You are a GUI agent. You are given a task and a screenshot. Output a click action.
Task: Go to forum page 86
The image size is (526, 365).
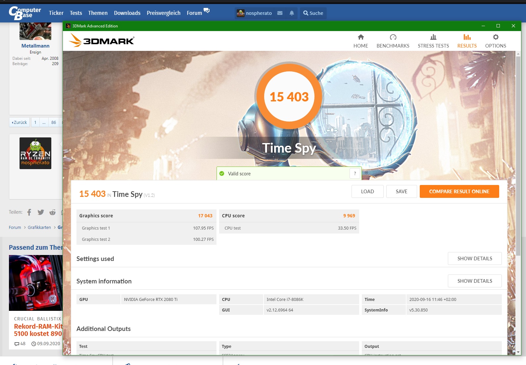click(x=54, y=122)
